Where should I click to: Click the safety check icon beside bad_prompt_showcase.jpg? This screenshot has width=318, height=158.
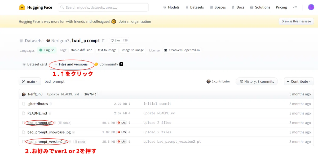click(x=74, y=132)
